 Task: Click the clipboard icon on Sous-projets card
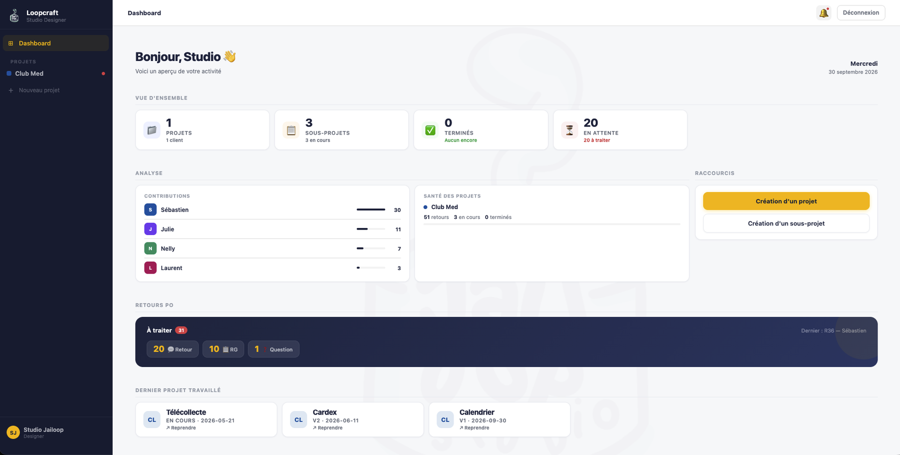point(291,130)
